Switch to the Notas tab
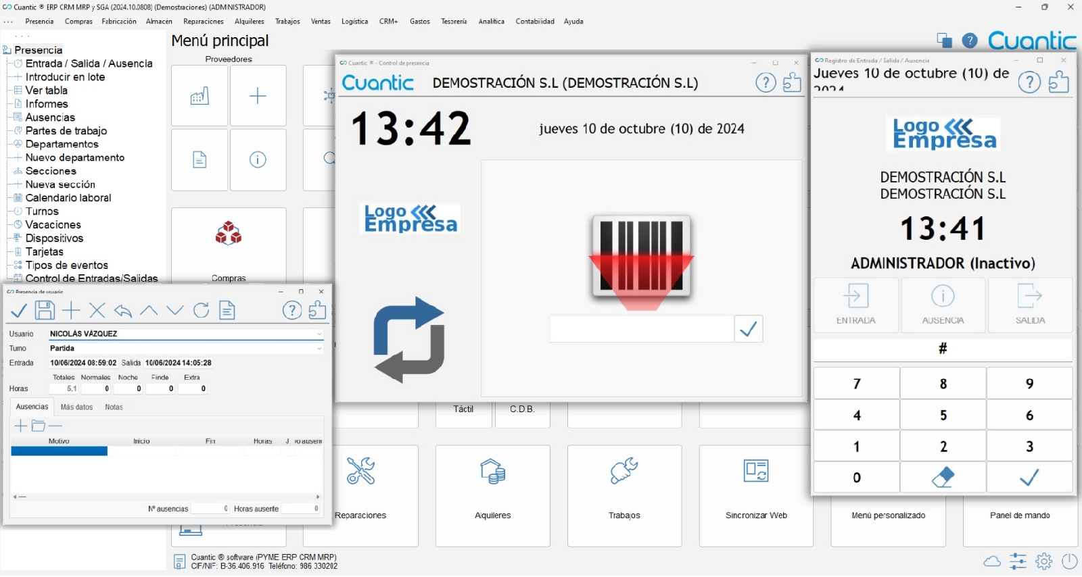Screen dimensions: 1082x577 pos(114,407)
